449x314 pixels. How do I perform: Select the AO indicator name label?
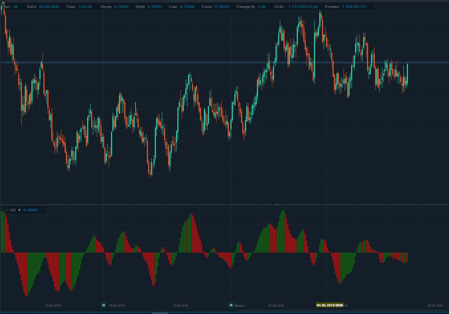pyautogui.click(x=13, y=210)
